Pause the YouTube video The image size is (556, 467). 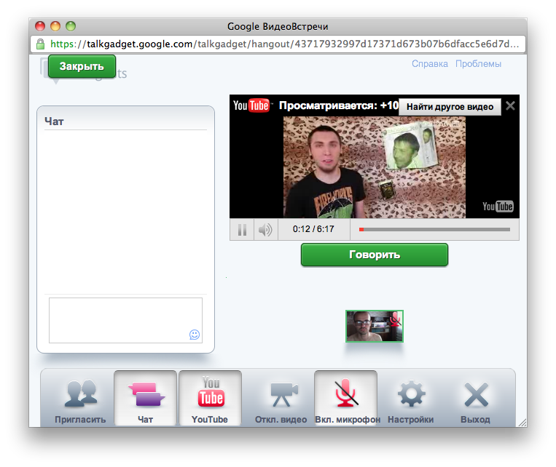coord(242,229)
